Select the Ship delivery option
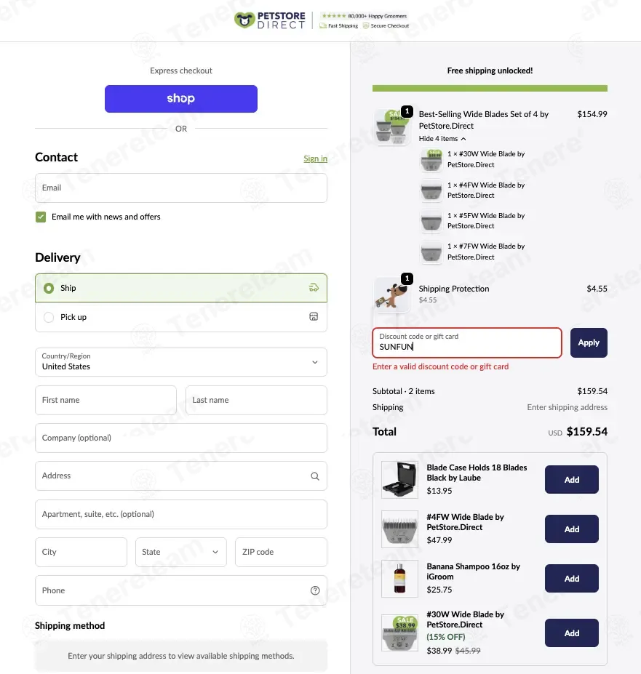This screenshot has width=641, height=674. pyautogui.click(x=49, y=288)
